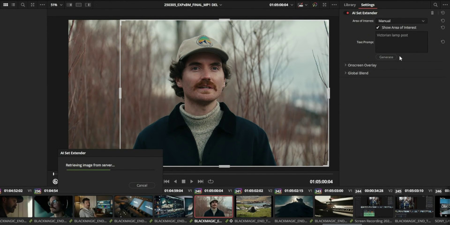Viewport: 450px width, 225px height.
Task: Click the V2 track label beside clip 242 number
Action: 270,191
